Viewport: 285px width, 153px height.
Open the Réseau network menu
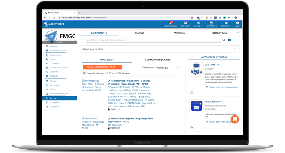point(198,24)
